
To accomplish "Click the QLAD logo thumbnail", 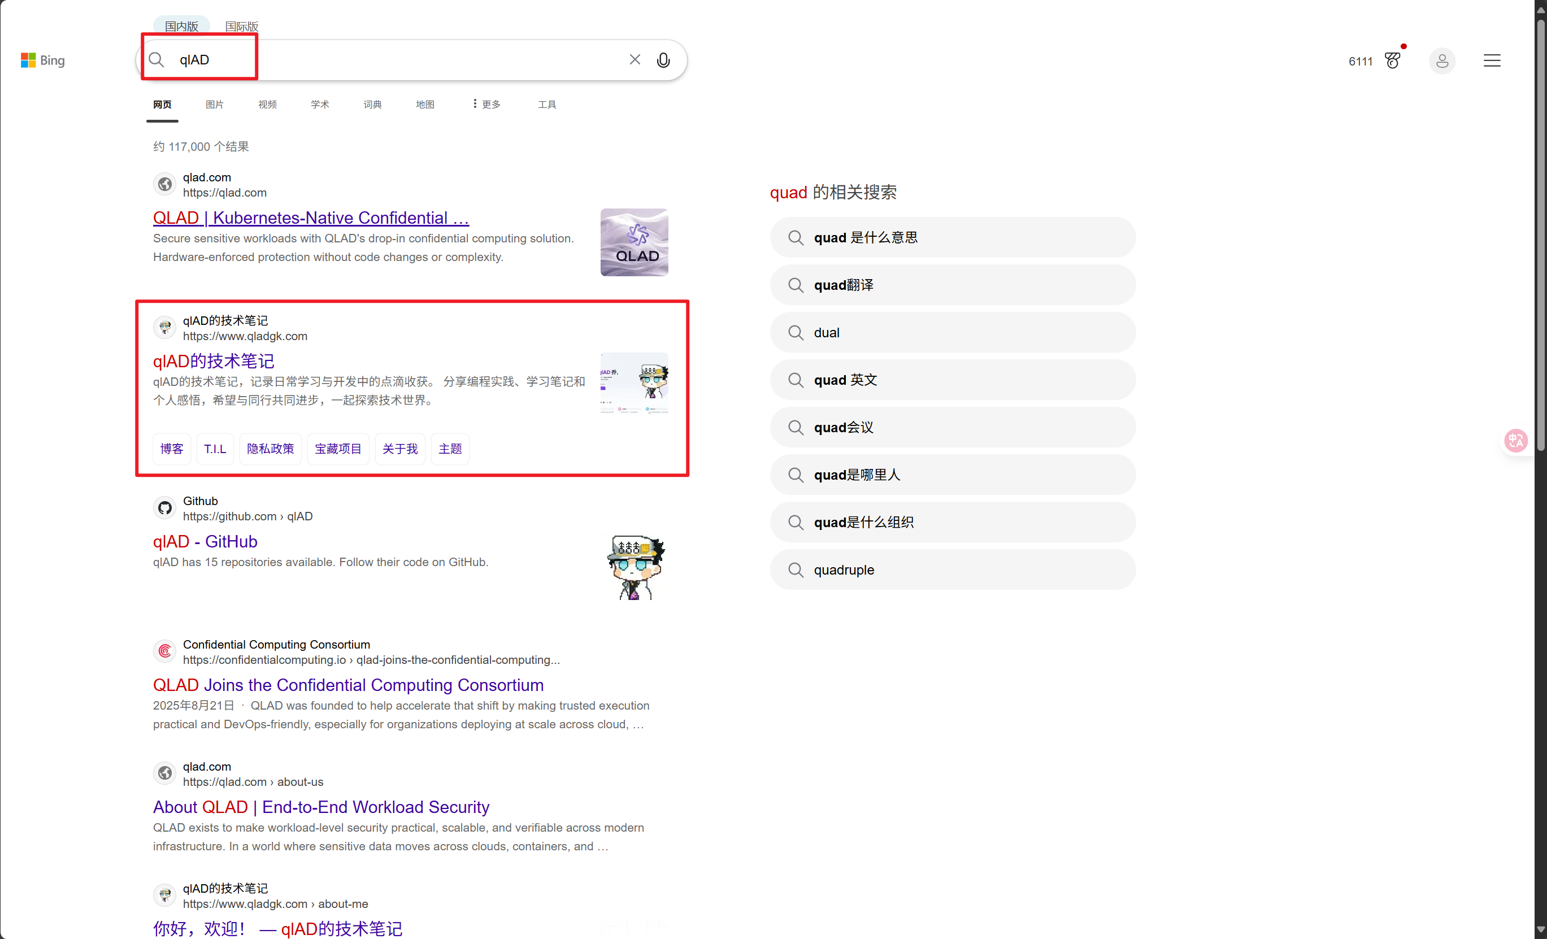I will (x=634, y=242).
